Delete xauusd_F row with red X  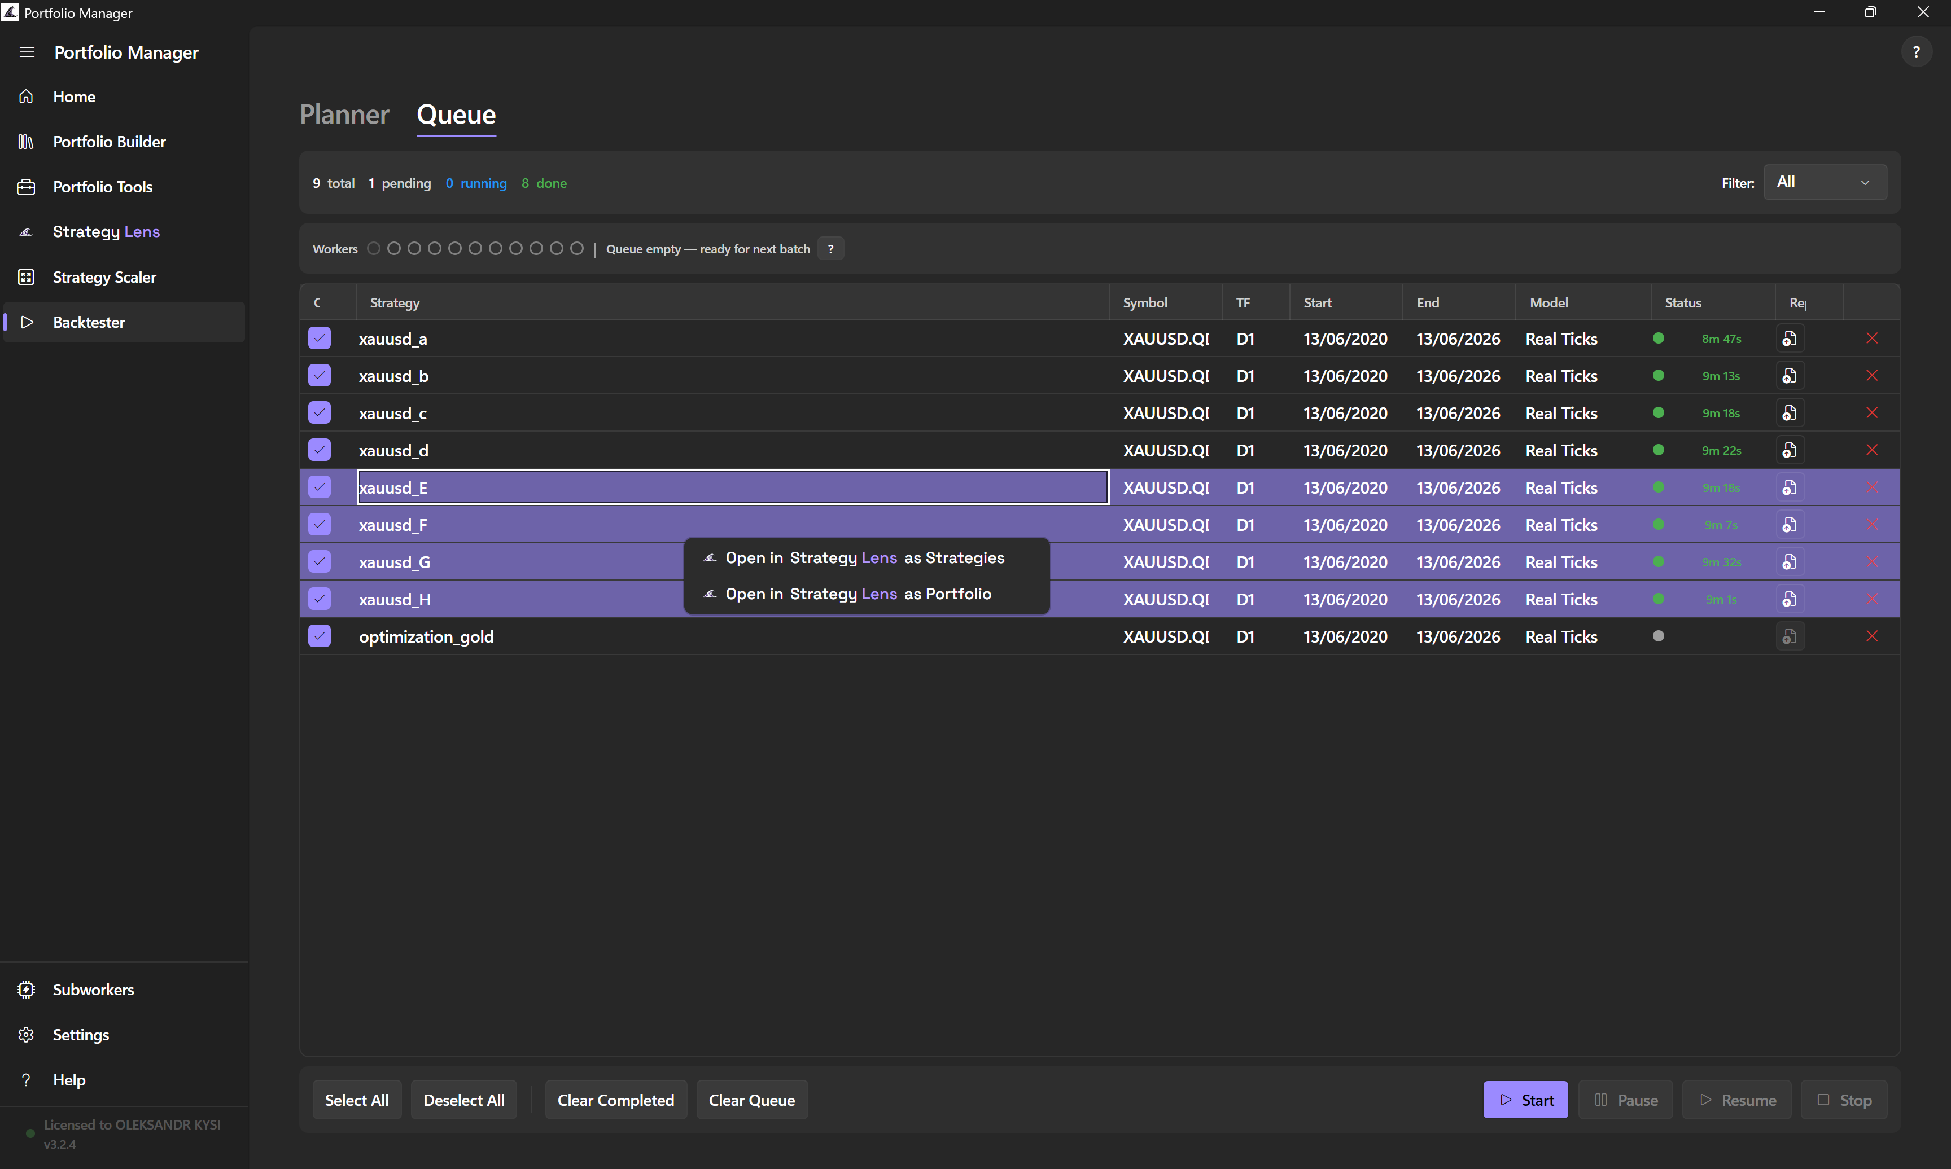(1872, 525)
